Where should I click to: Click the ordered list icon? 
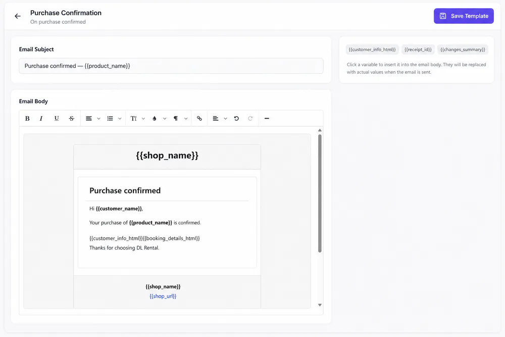110,119
